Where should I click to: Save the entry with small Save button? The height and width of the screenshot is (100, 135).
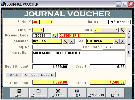[x=14, y=75]
